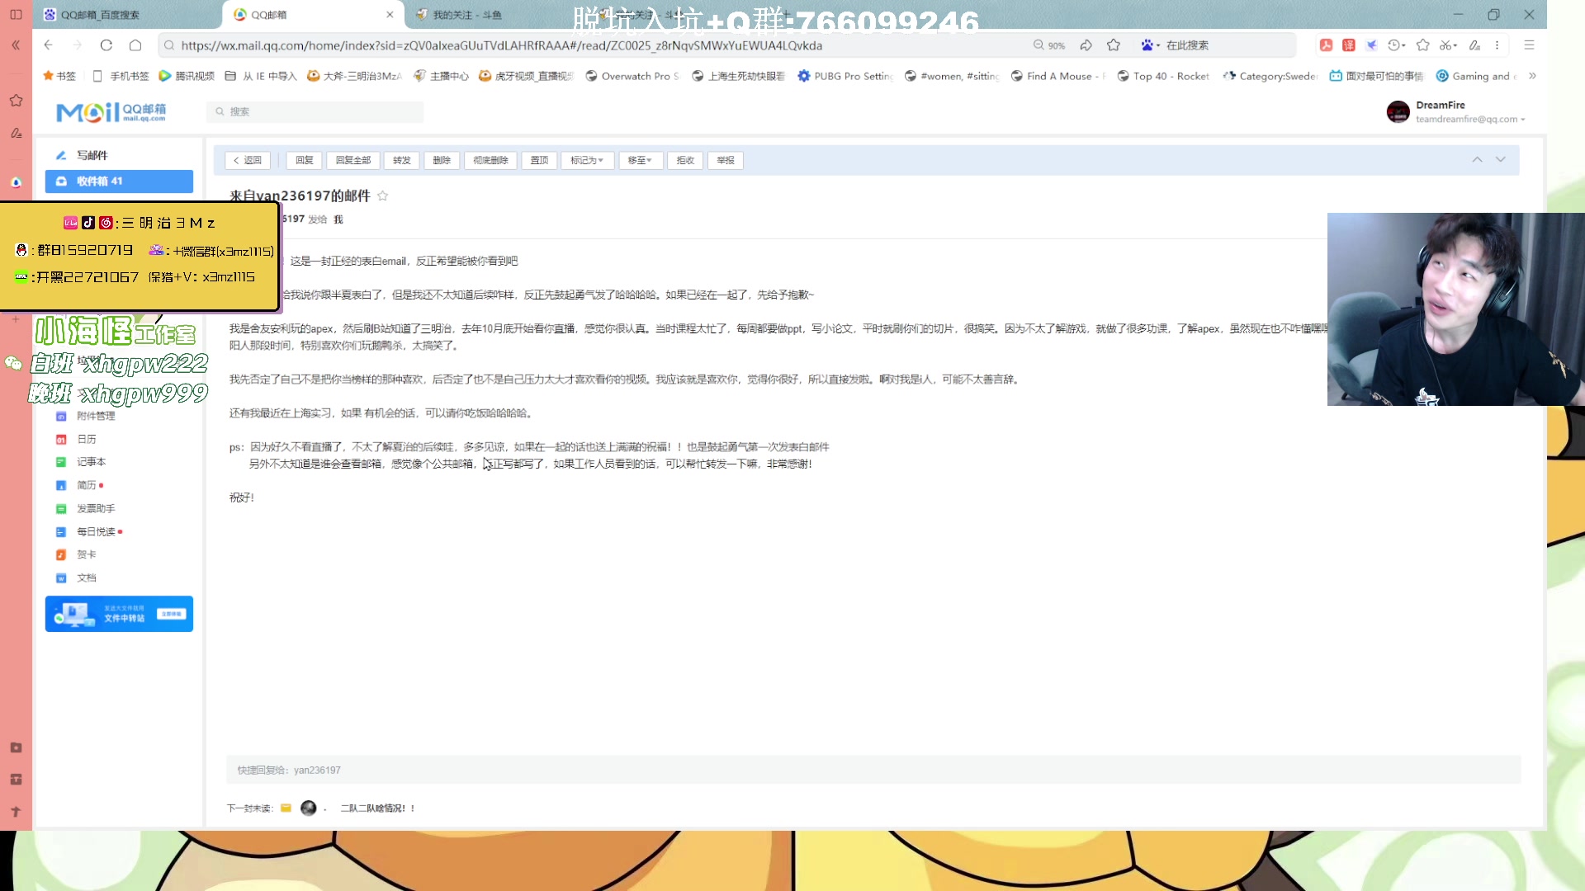Image resolution: width=1585 pixels, height=891 pixels.
Task: Open the vertical three-dot extensions menu
Action: coord(1497,45)
